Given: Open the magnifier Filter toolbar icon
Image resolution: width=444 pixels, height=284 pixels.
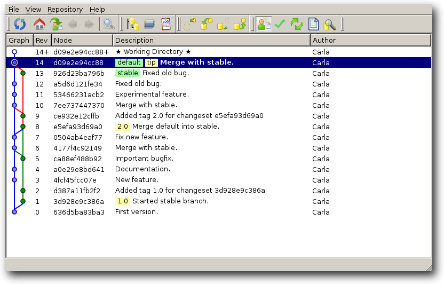Looking at the screenshot, I should tap(109, 25).
